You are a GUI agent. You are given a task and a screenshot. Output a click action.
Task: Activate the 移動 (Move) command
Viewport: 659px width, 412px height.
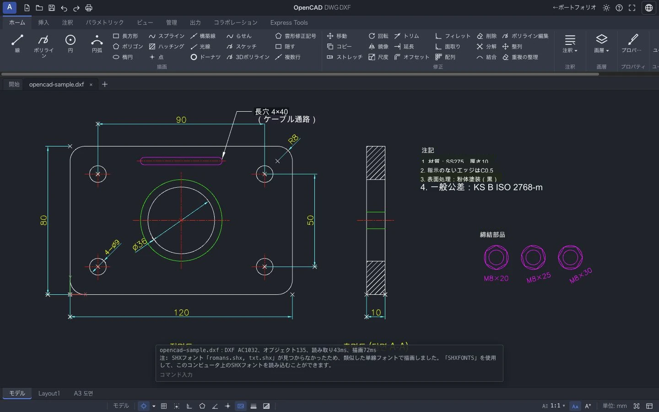point(337,36)
